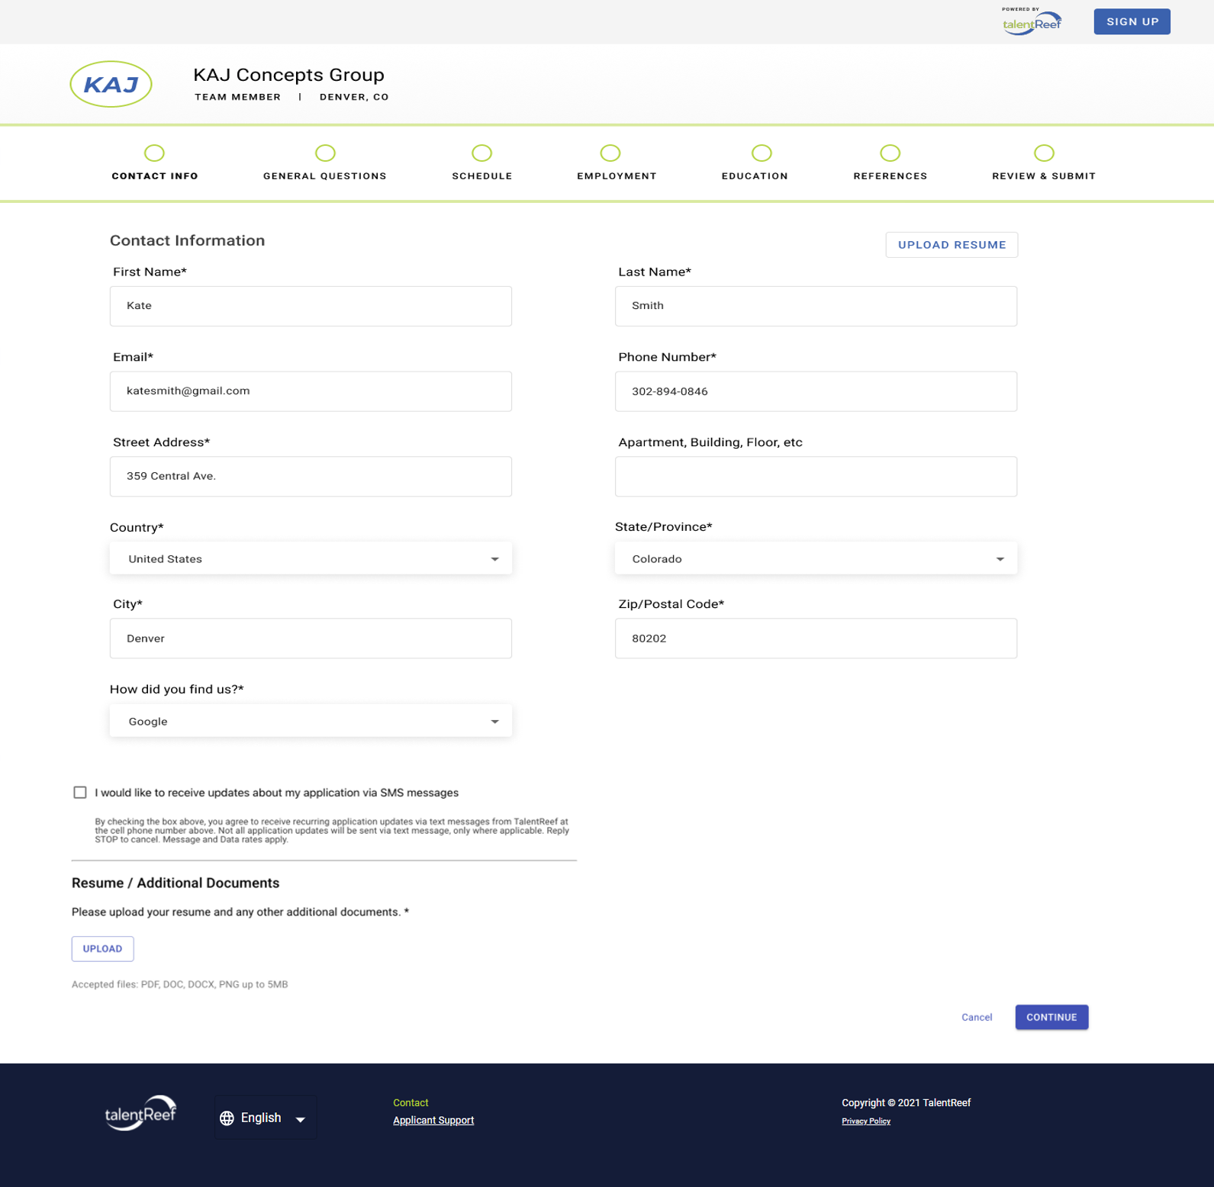Viewport: 1214px width, 1187px height.
Task: Open the Country dropdown
Action: point(311,559)
